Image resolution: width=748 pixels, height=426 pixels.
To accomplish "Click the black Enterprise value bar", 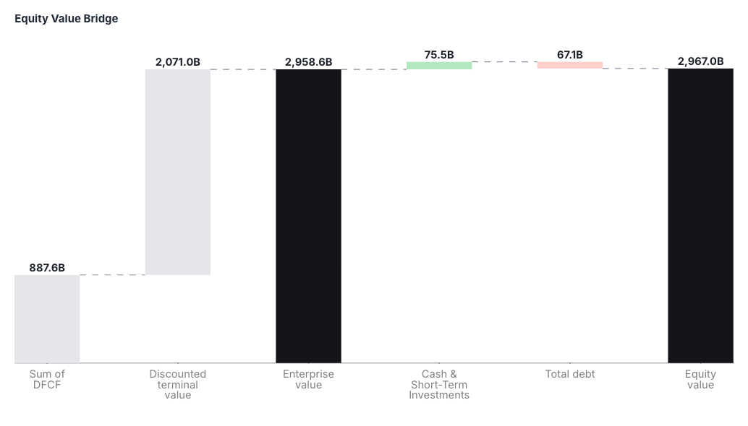I will (x=309, y=216).
